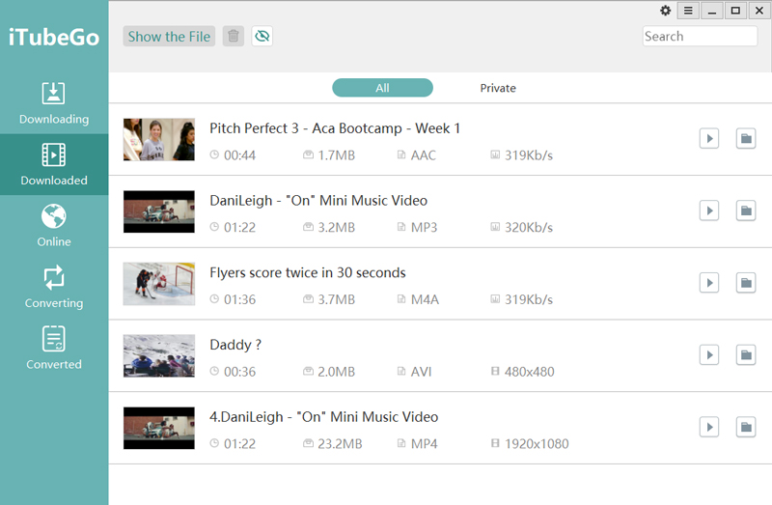Select the Downloaded sidebar item

[54, 164]
